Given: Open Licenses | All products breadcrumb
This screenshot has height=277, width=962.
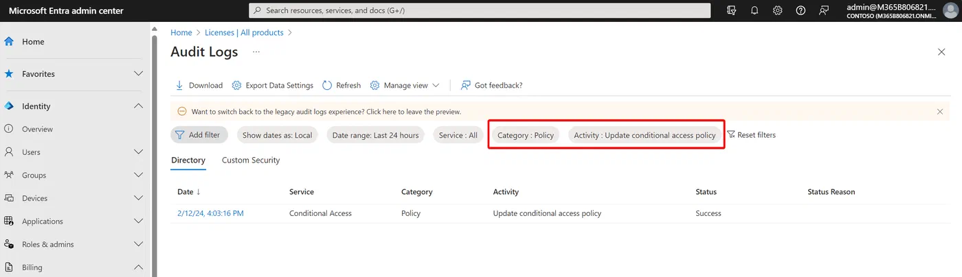Looking at the screenshot, I should [x=244, y=32].
